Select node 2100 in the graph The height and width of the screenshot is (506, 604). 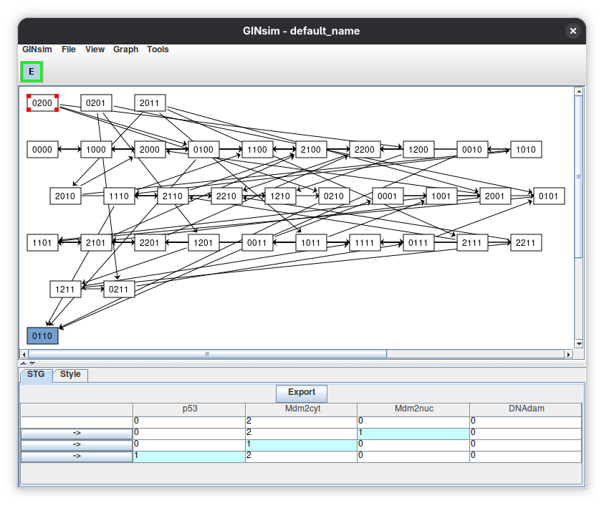[x=311, y=150]
